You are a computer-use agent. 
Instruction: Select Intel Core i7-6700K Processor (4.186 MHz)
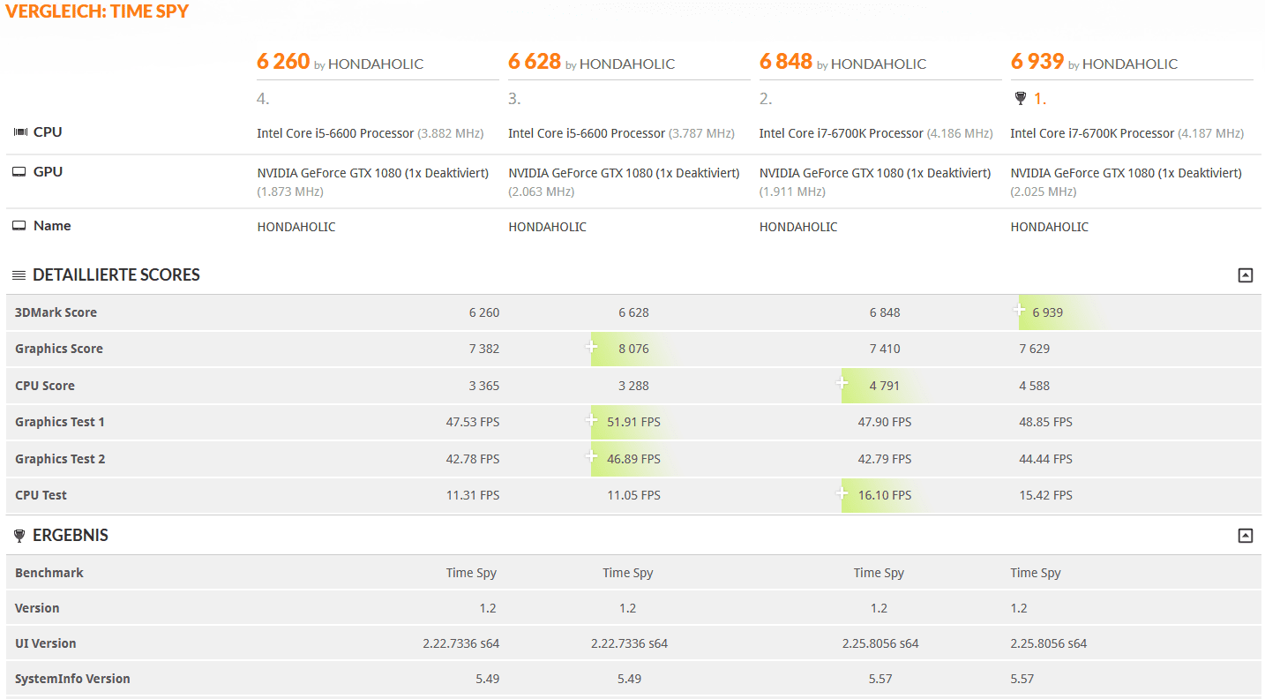pyautogui.click(x=876, y=133)
